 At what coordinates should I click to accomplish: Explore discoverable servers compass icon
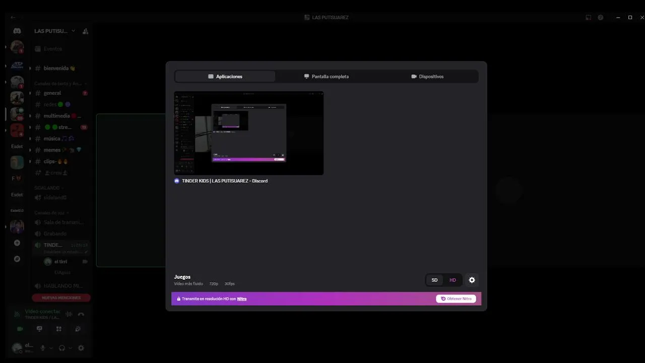click(17, 259)
